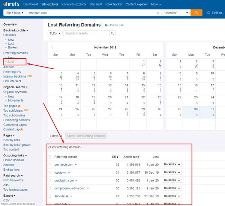The image size is (225, 206).
Task: Tick checkbox for topvip.vn row
Action: click(49, 173)
